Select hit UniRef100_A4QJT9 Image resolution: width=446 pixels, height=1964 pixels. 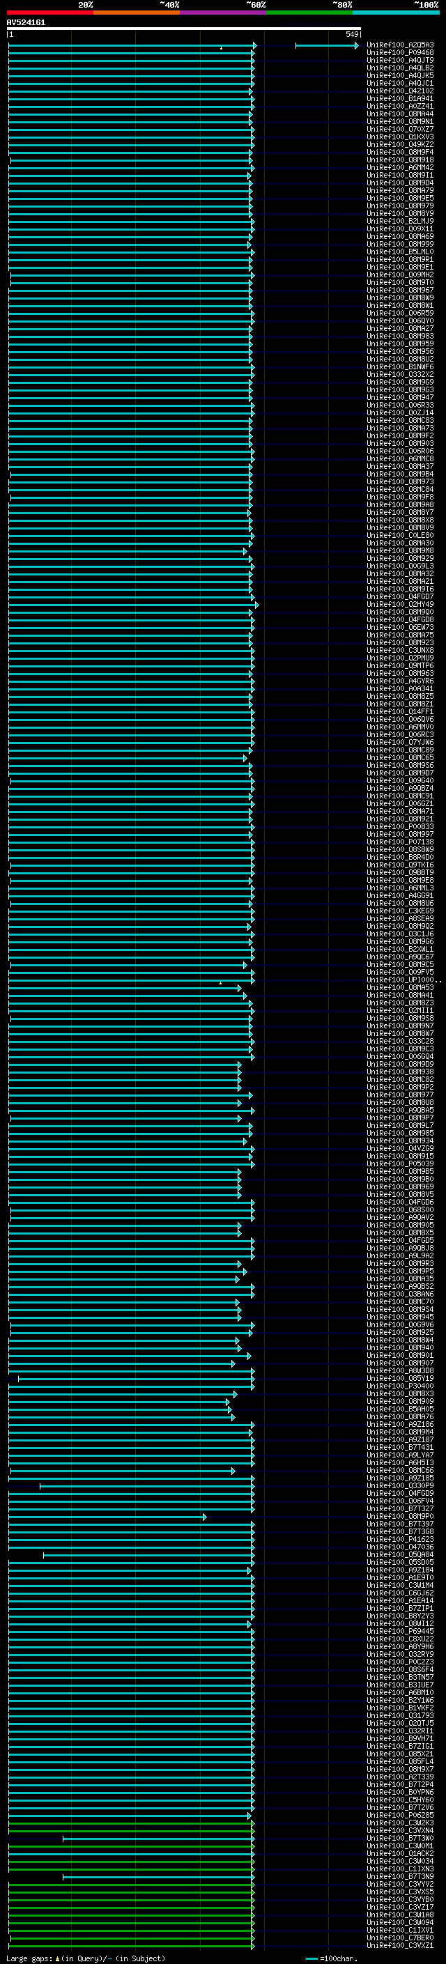[399, 60]
